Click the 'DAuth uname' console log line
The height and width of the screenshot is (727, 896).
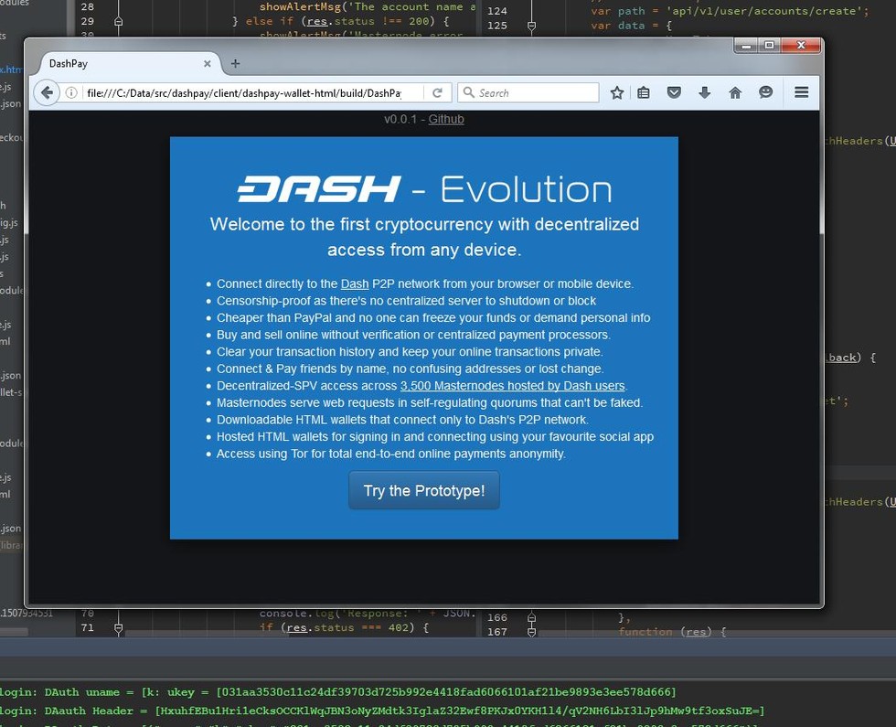[x=337, y=692]
